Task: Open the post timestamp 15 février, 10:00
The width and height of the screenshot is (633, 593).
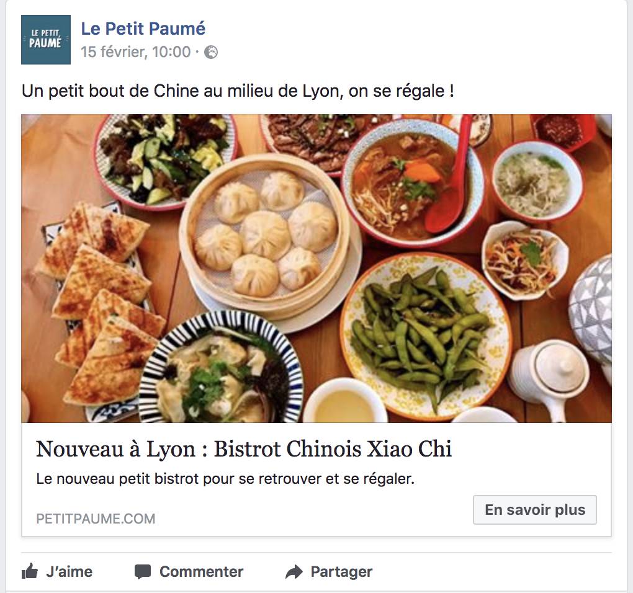Action: tap(135, 52)
